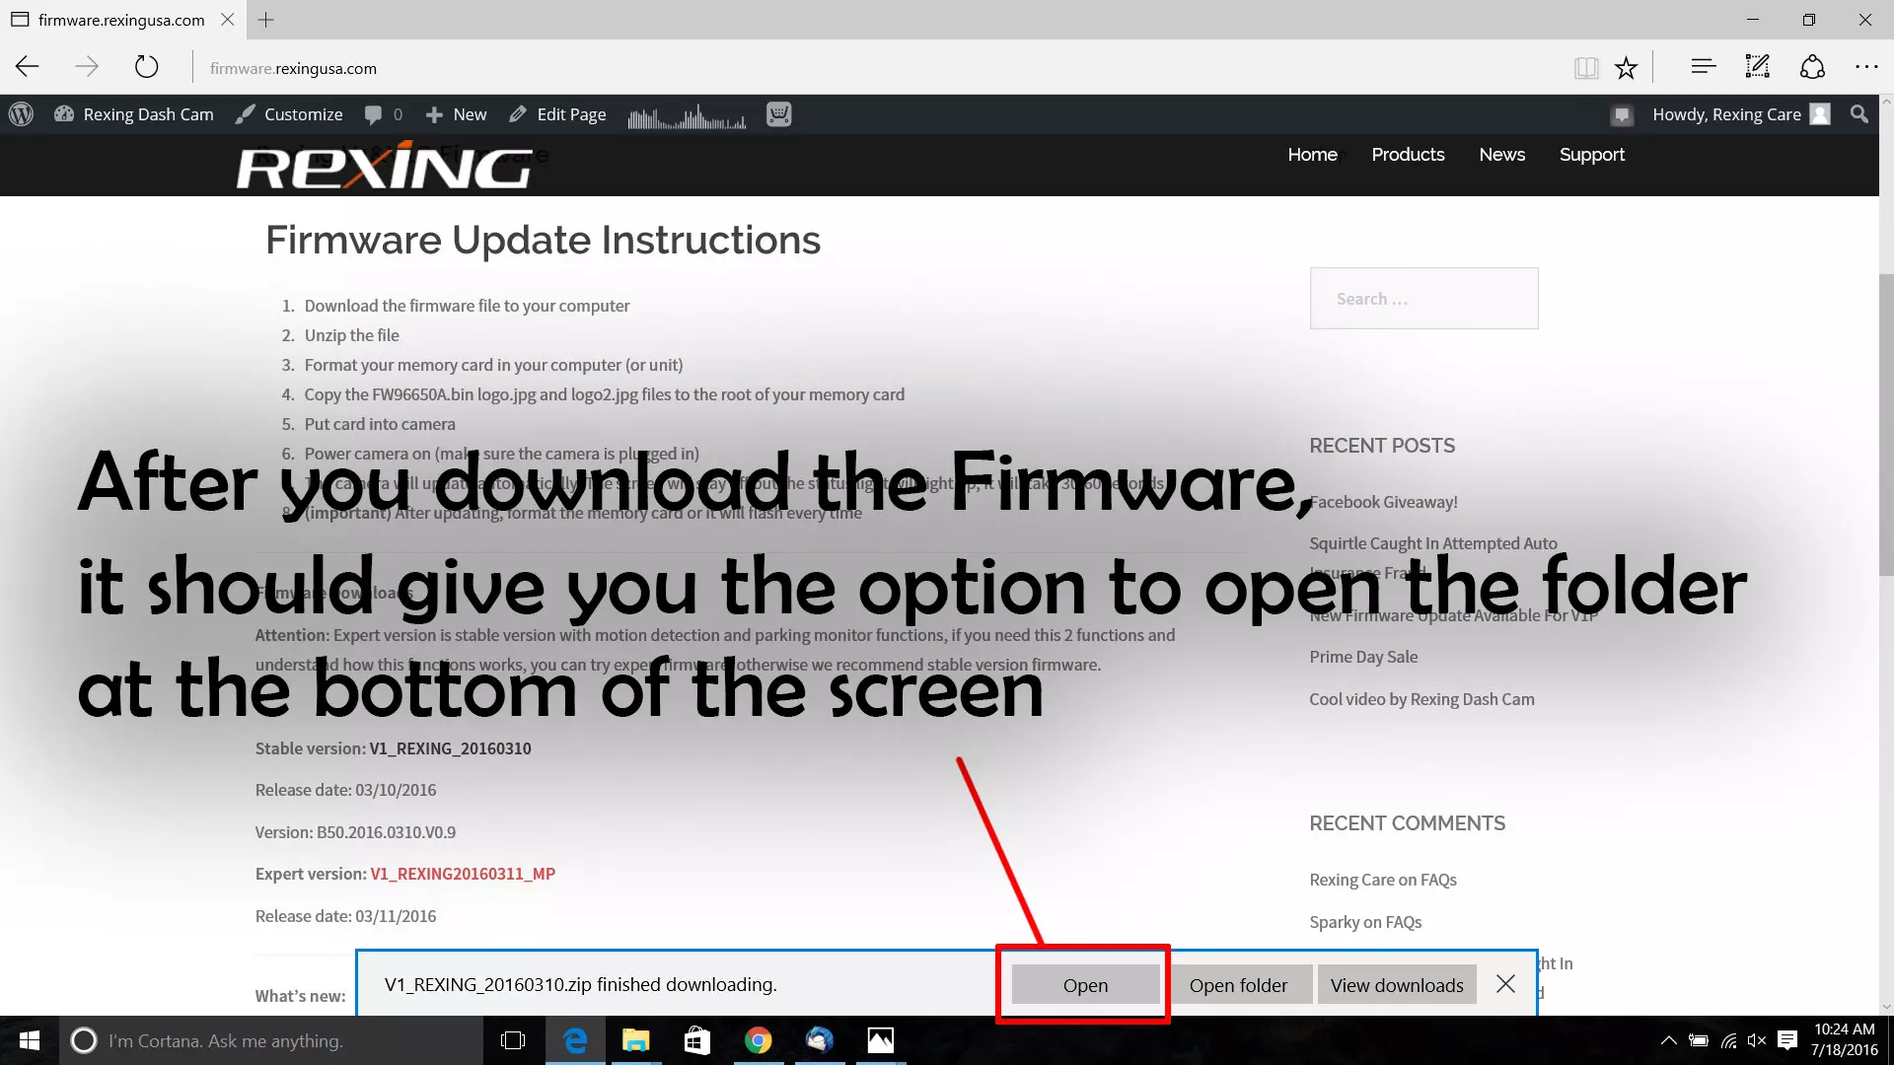Click Cortana search box

click(x=271, y=1040)
